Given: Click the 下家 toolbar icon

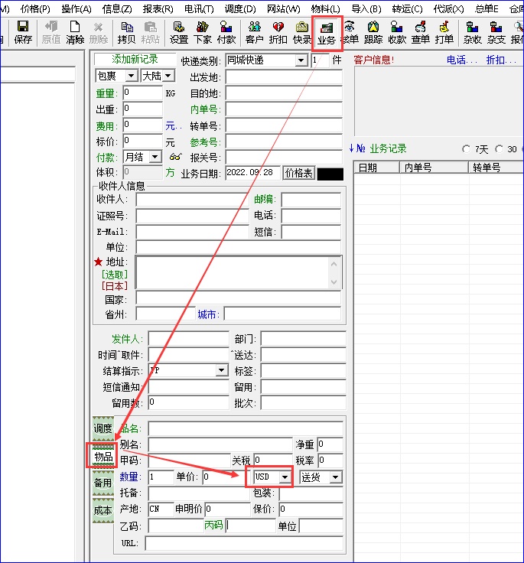Looking at the screenshot, I should click(202, 32).
